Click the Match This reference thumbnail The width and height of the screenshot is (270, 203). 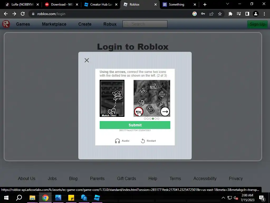(112, 98)
